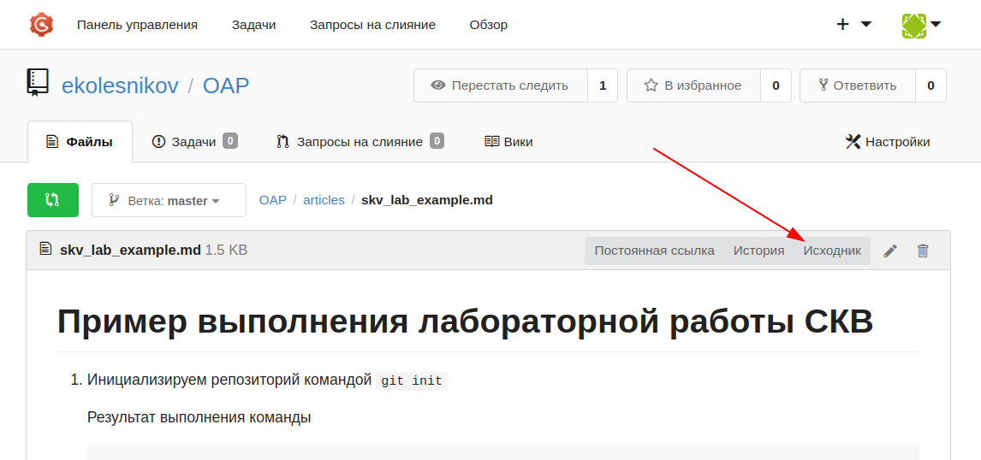Star repository with В избранное button
Screen dimensions: 981x460
(693, 86)
